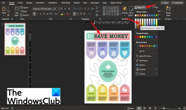Decrease list indent level
The width and height of the screenshot is (186, 110).
[x=85, y=9]
